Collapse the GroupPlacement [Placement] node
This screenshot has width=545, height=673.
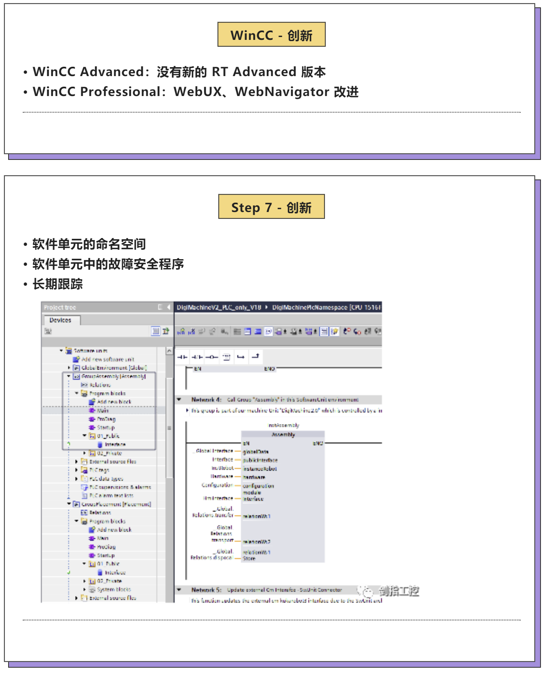pos(69,504)
